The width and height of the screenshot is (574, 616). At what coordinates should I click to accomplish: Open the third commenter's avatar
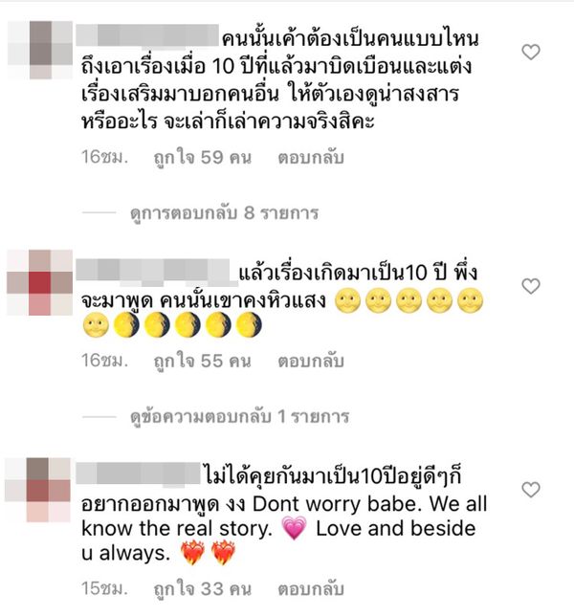click(x=37, y=490)
